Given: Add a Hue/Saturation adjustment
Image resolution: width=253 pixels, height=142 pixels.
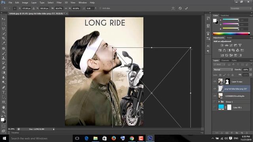Looking at the screenshot, I should pos(220,50).
